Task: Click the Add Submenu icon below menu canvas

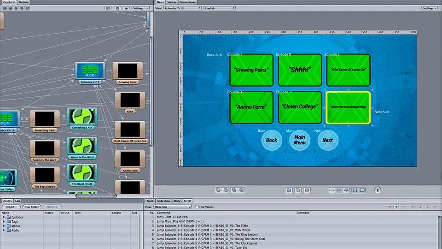Action: pyautogui.click(x=289, y=190)
